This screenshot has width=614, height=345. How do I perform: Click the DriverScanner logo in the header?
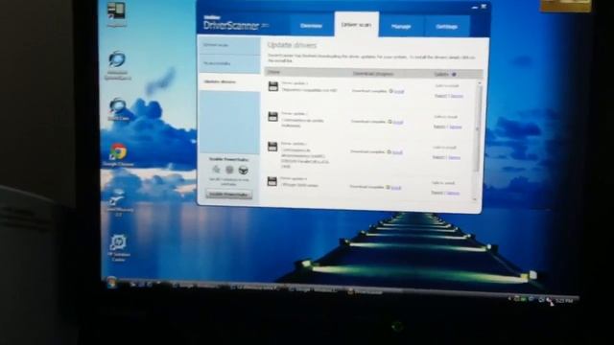tap(235, 24)
